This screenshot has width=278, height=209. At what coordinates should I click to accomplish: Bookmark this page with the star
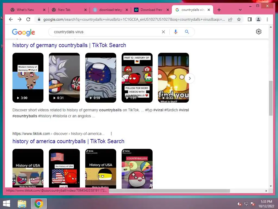click(239, 19)
